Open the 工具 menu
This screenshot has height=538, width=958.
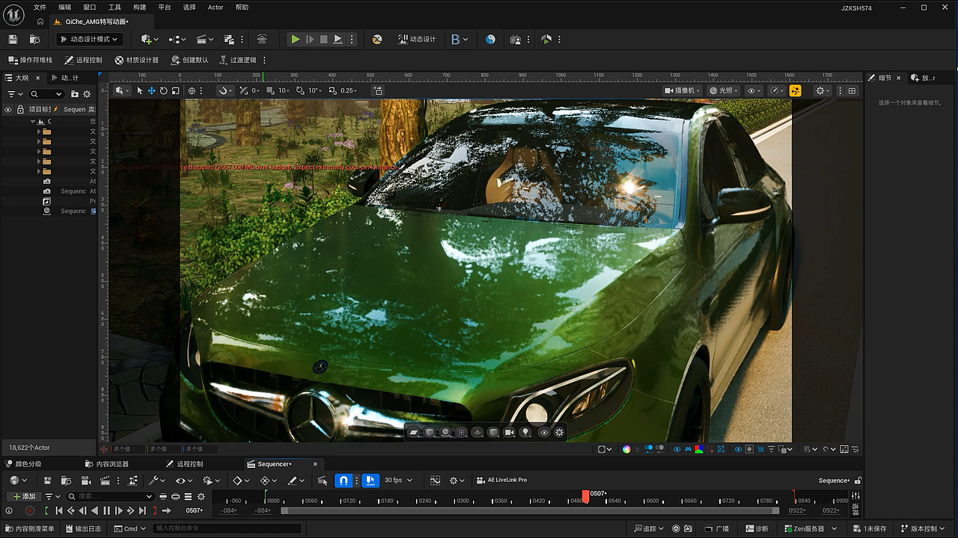(x=115, y=7)
